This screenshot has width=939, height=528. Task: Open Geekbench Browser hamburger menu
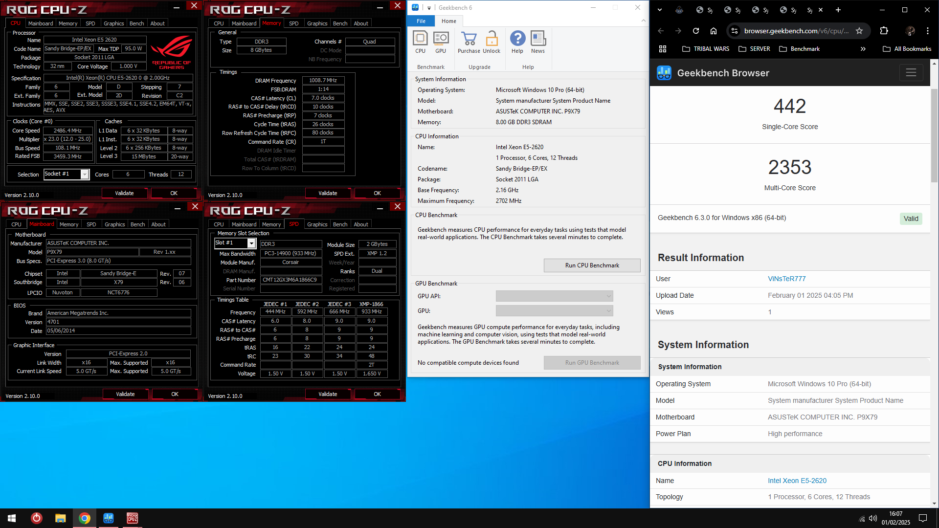(x=911, y=73)
